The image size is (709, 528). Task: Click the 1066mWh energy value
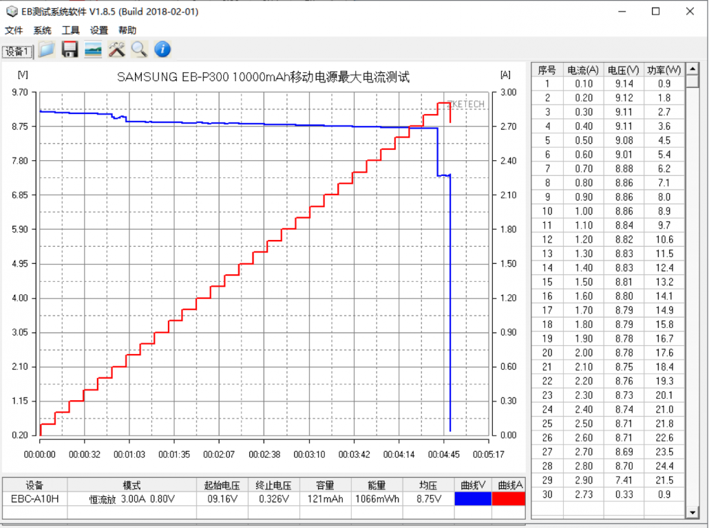(377, 498)
